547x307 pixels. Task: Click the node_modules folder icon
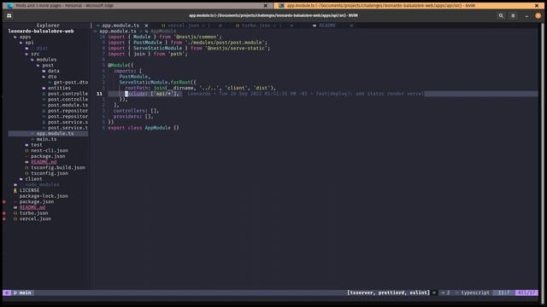[x=15, y=185]
